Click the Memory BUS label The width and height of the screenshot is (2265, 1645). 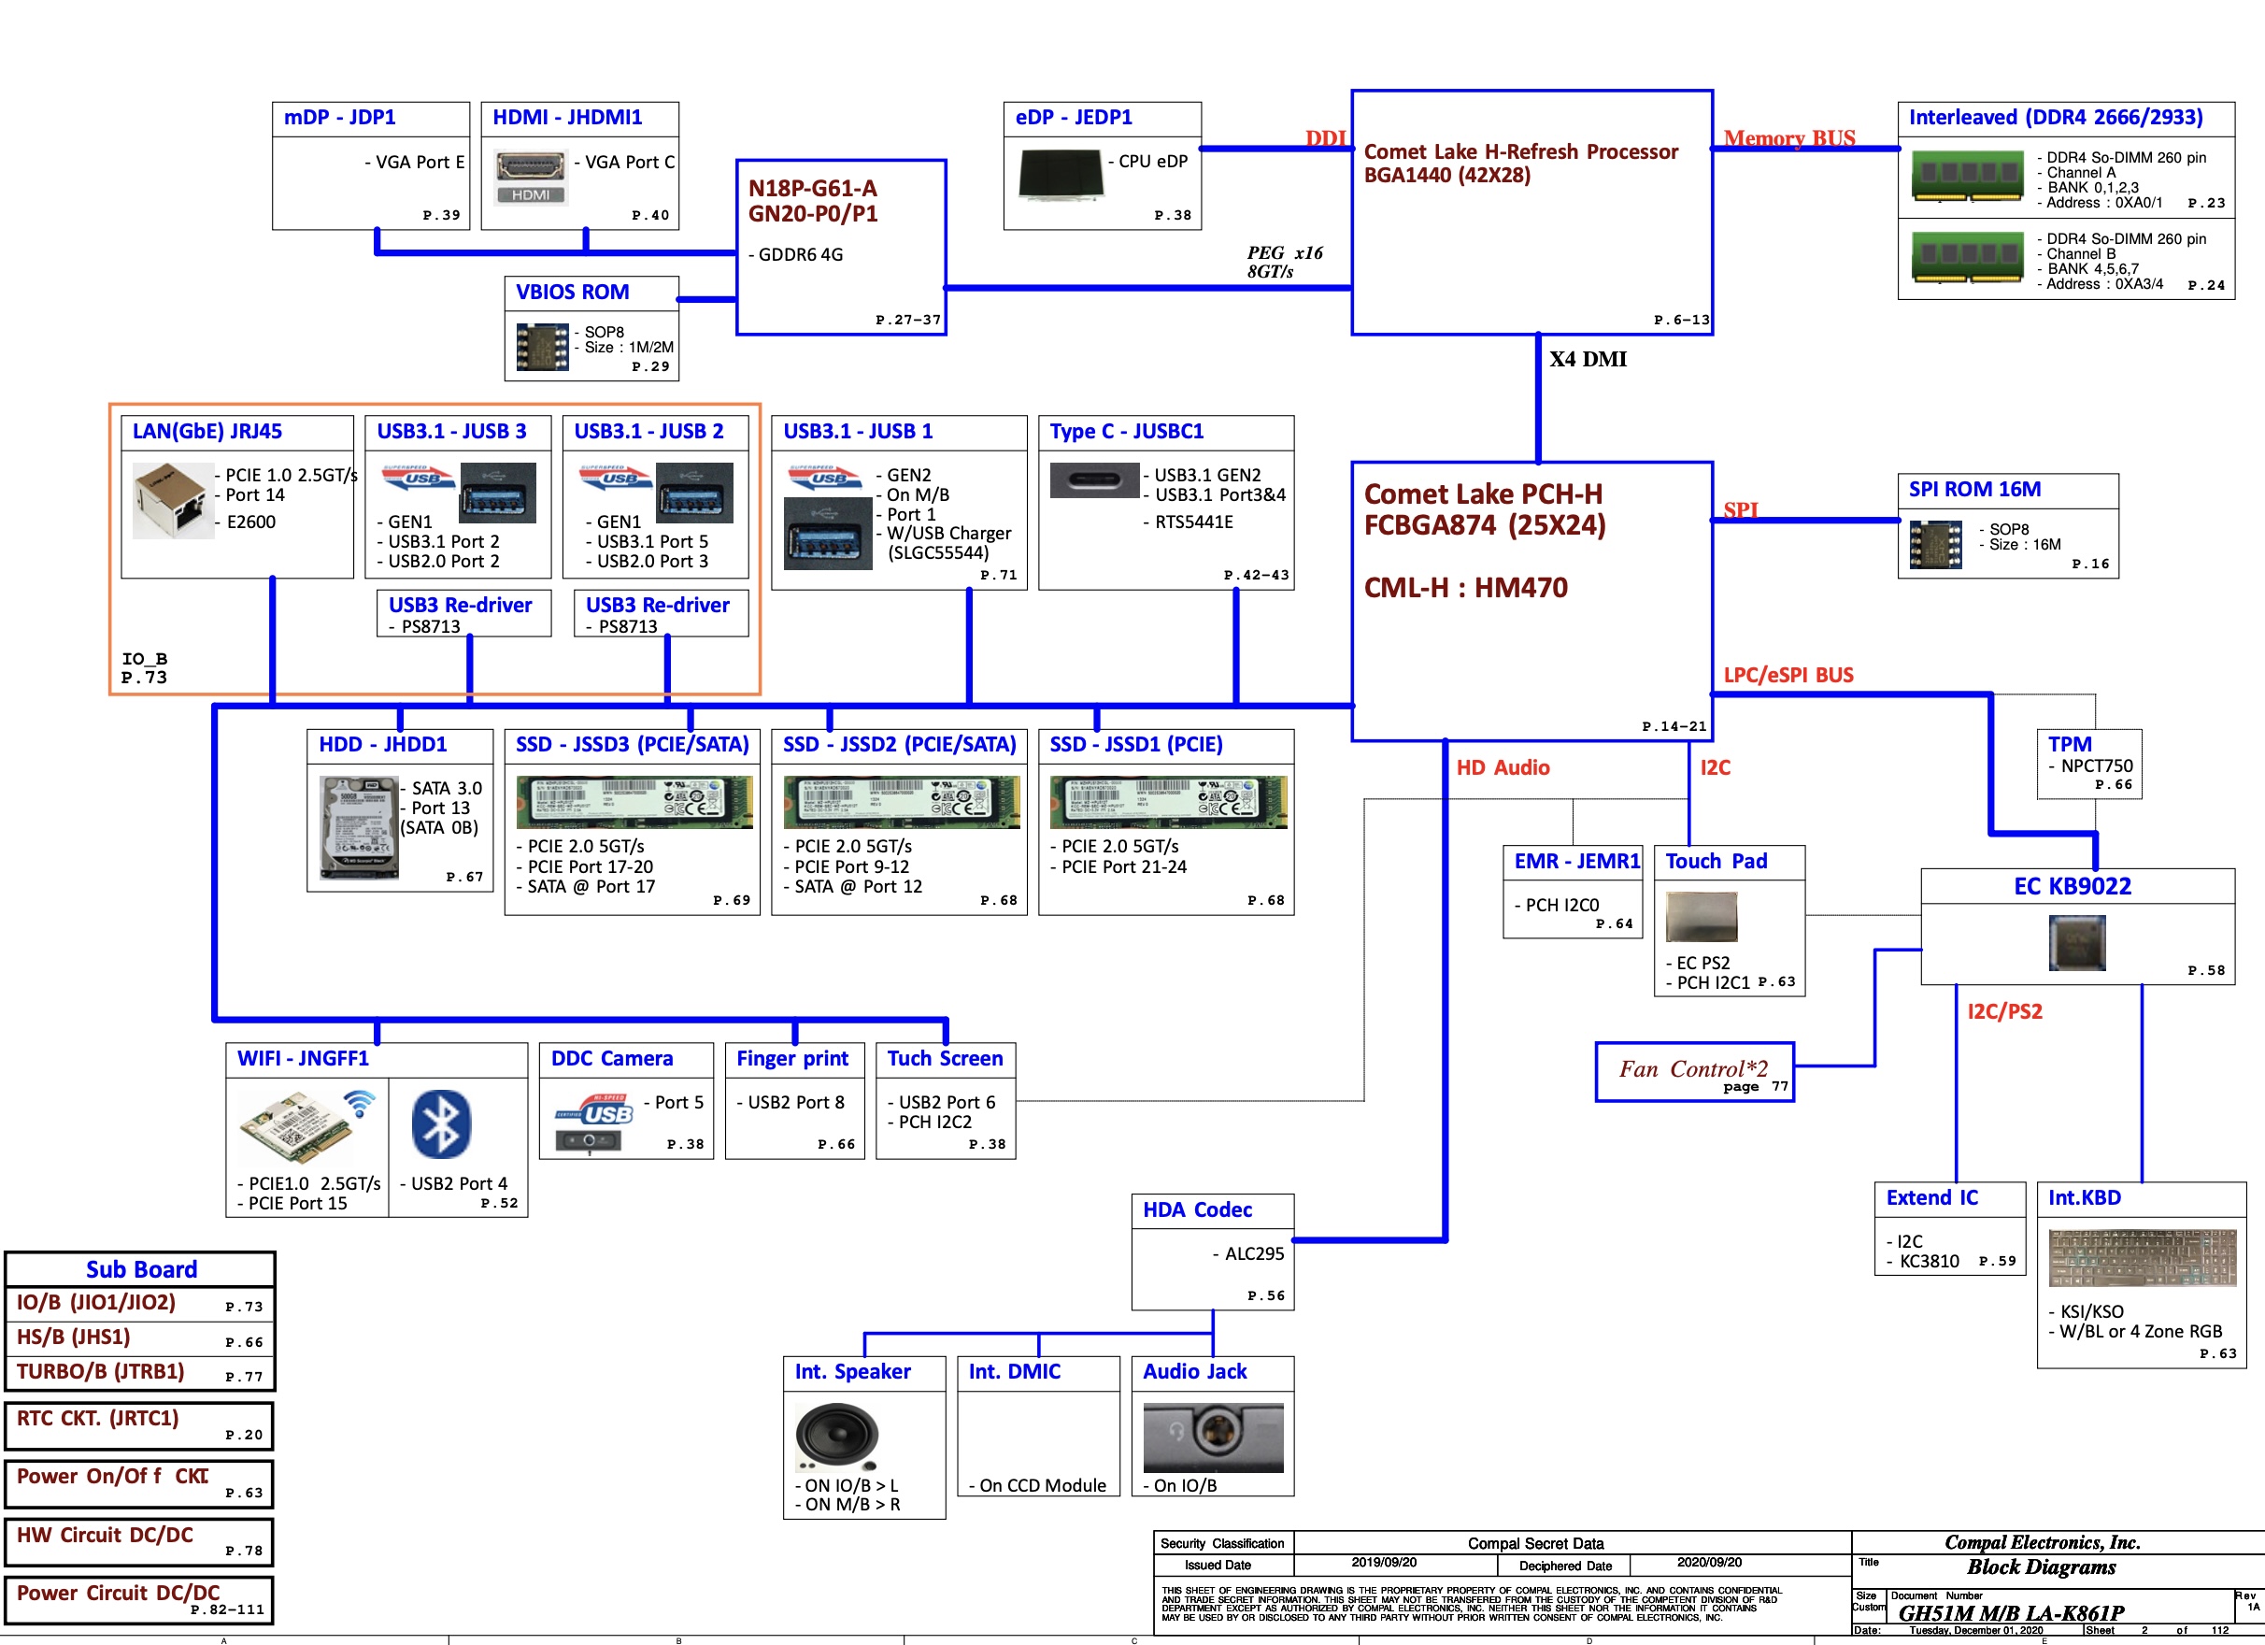click(x=1789, y=137)
